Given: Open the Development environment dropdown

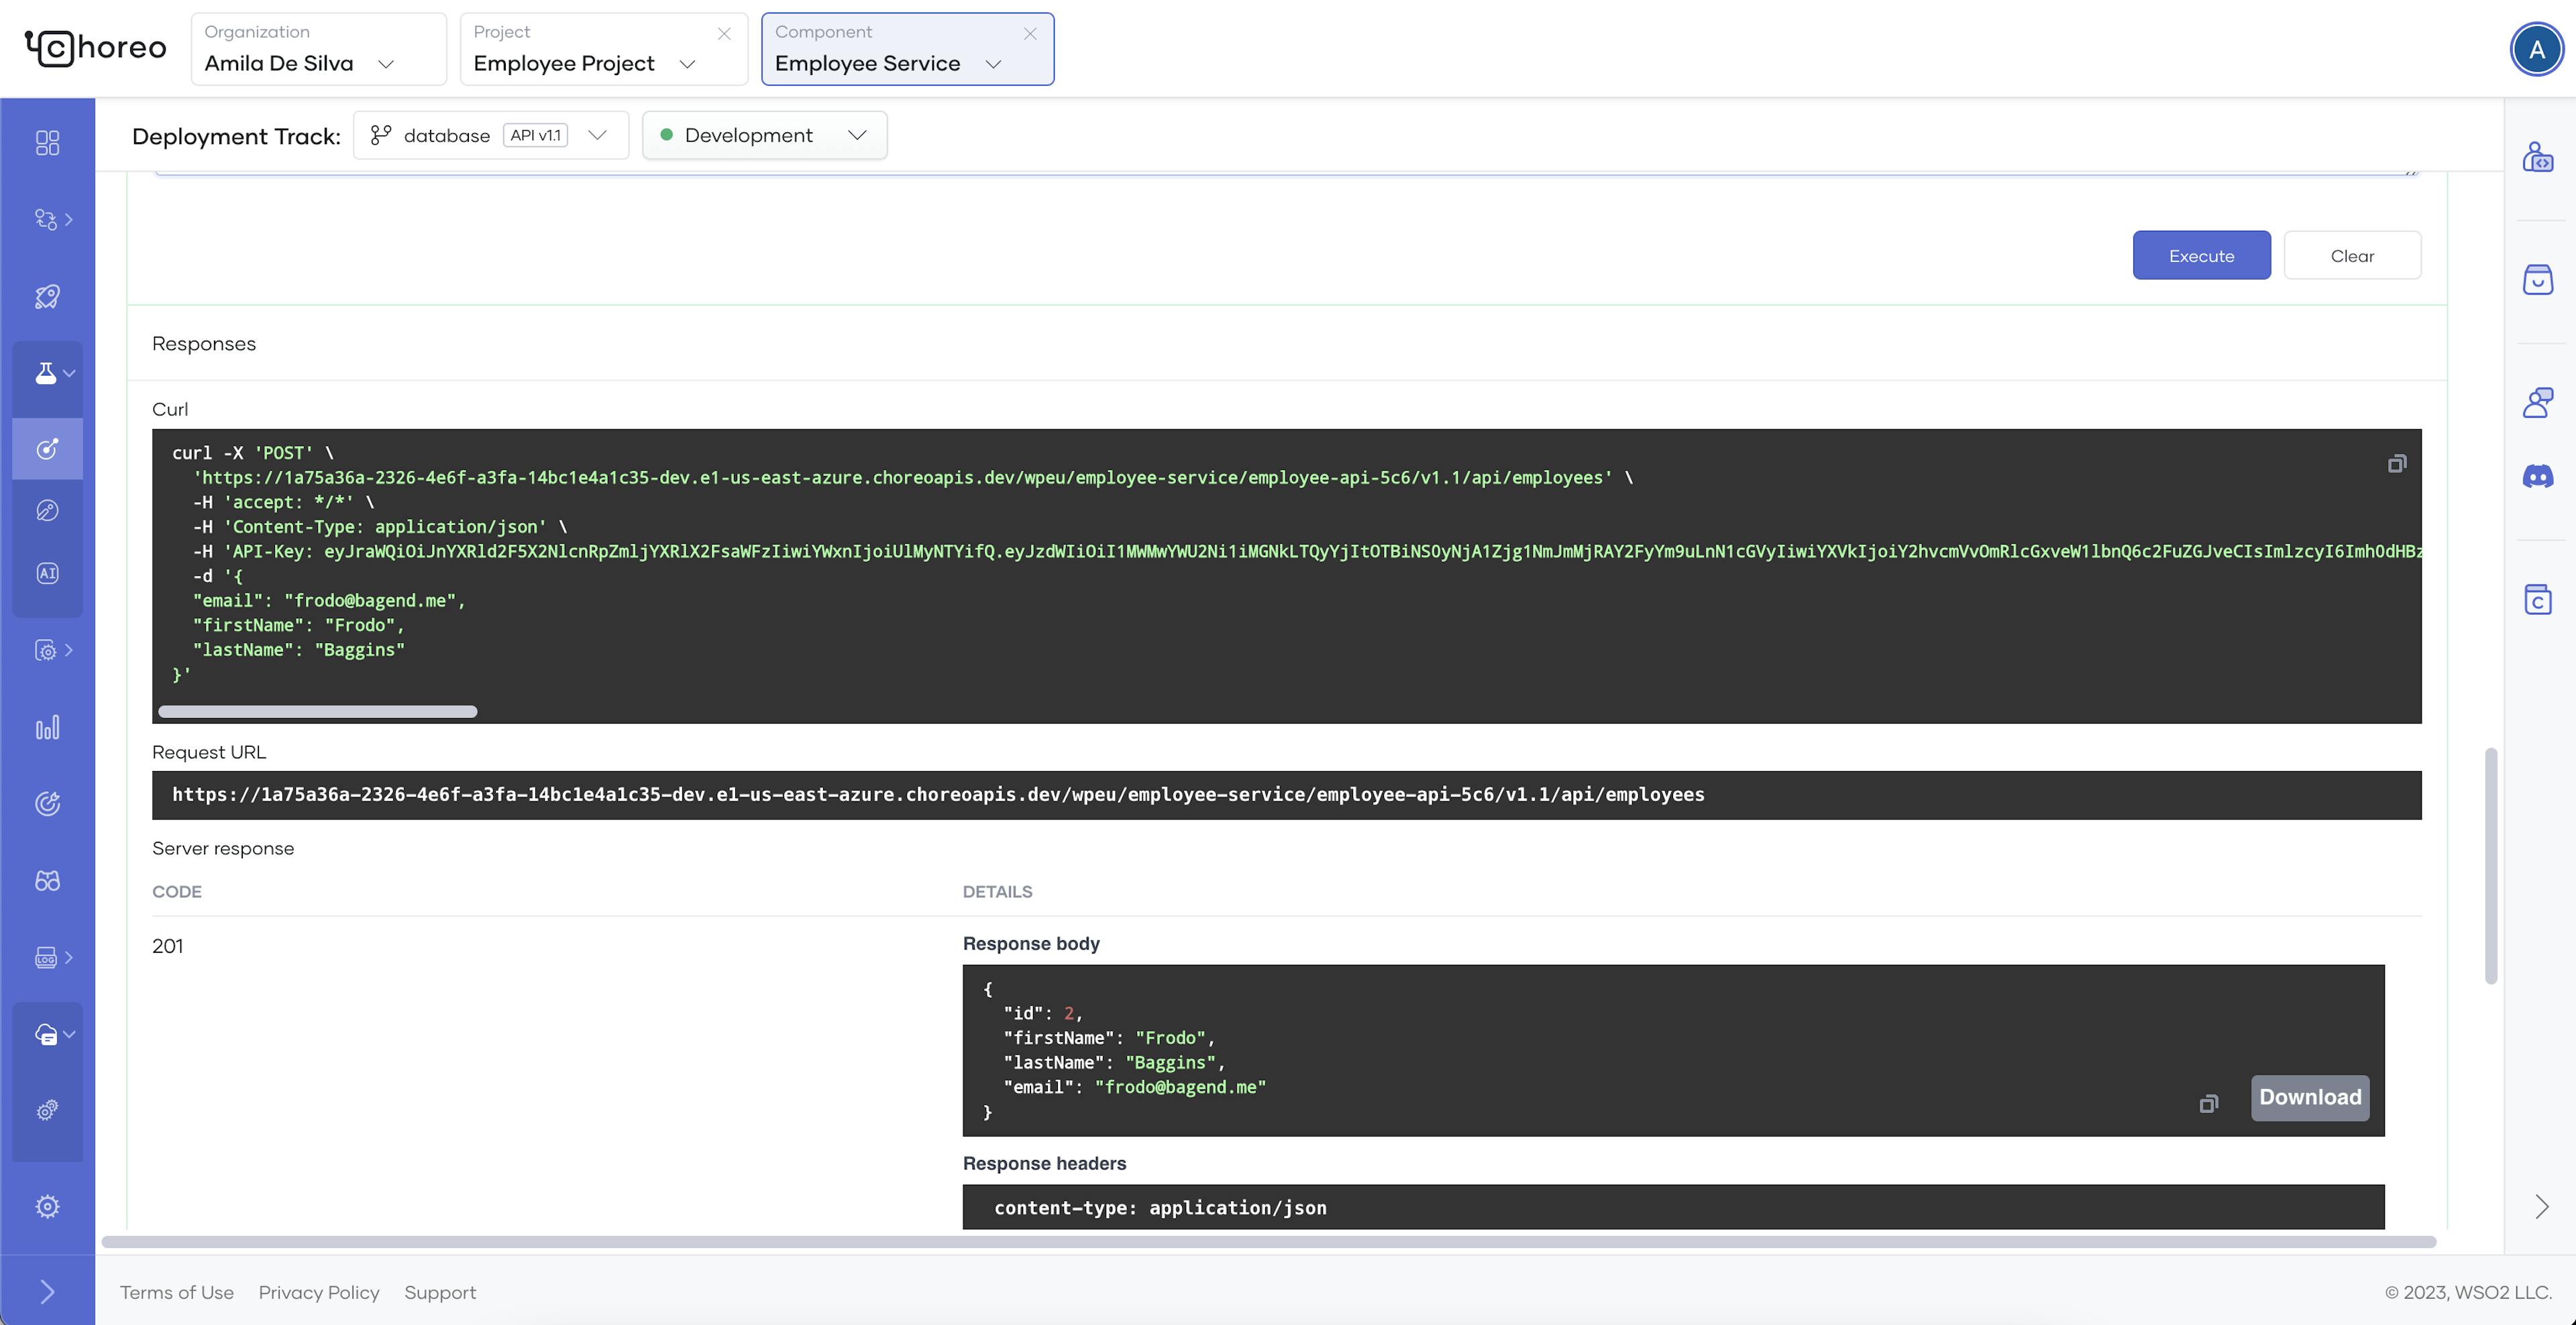Looking at the screenshot, I should 764,136.
